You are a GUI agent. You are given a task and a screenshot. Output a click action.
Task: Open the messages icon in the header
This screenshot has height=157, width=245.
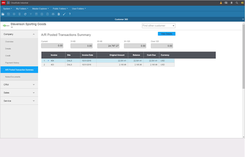[x=226, y=3]
